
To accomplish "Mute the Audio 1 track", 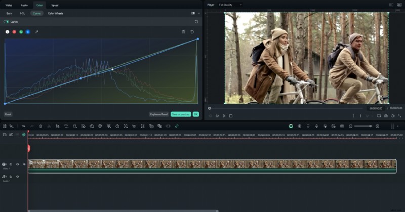I will pyautogui.click(x=18, y=177).
